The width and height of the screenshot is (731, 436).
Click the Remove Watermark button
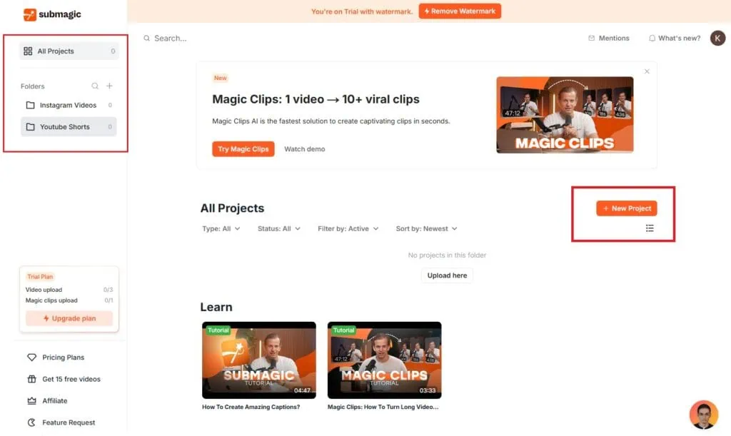click(x=460, y=11)
